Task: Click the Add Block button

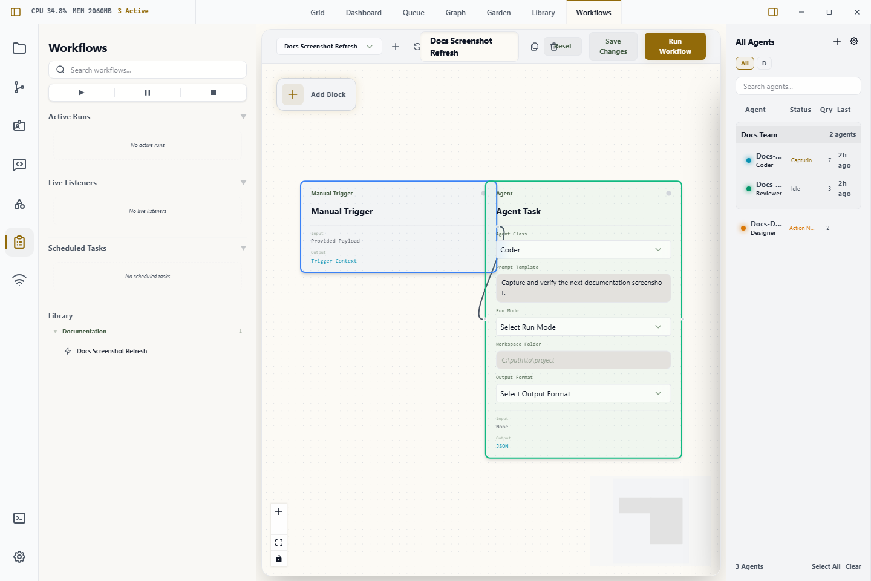Action: pyautogui.click(x=316, y=94)
